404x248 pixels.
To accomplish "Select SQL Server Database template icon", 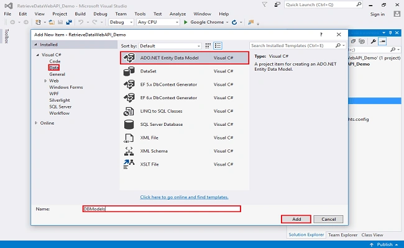I will 129,125.
